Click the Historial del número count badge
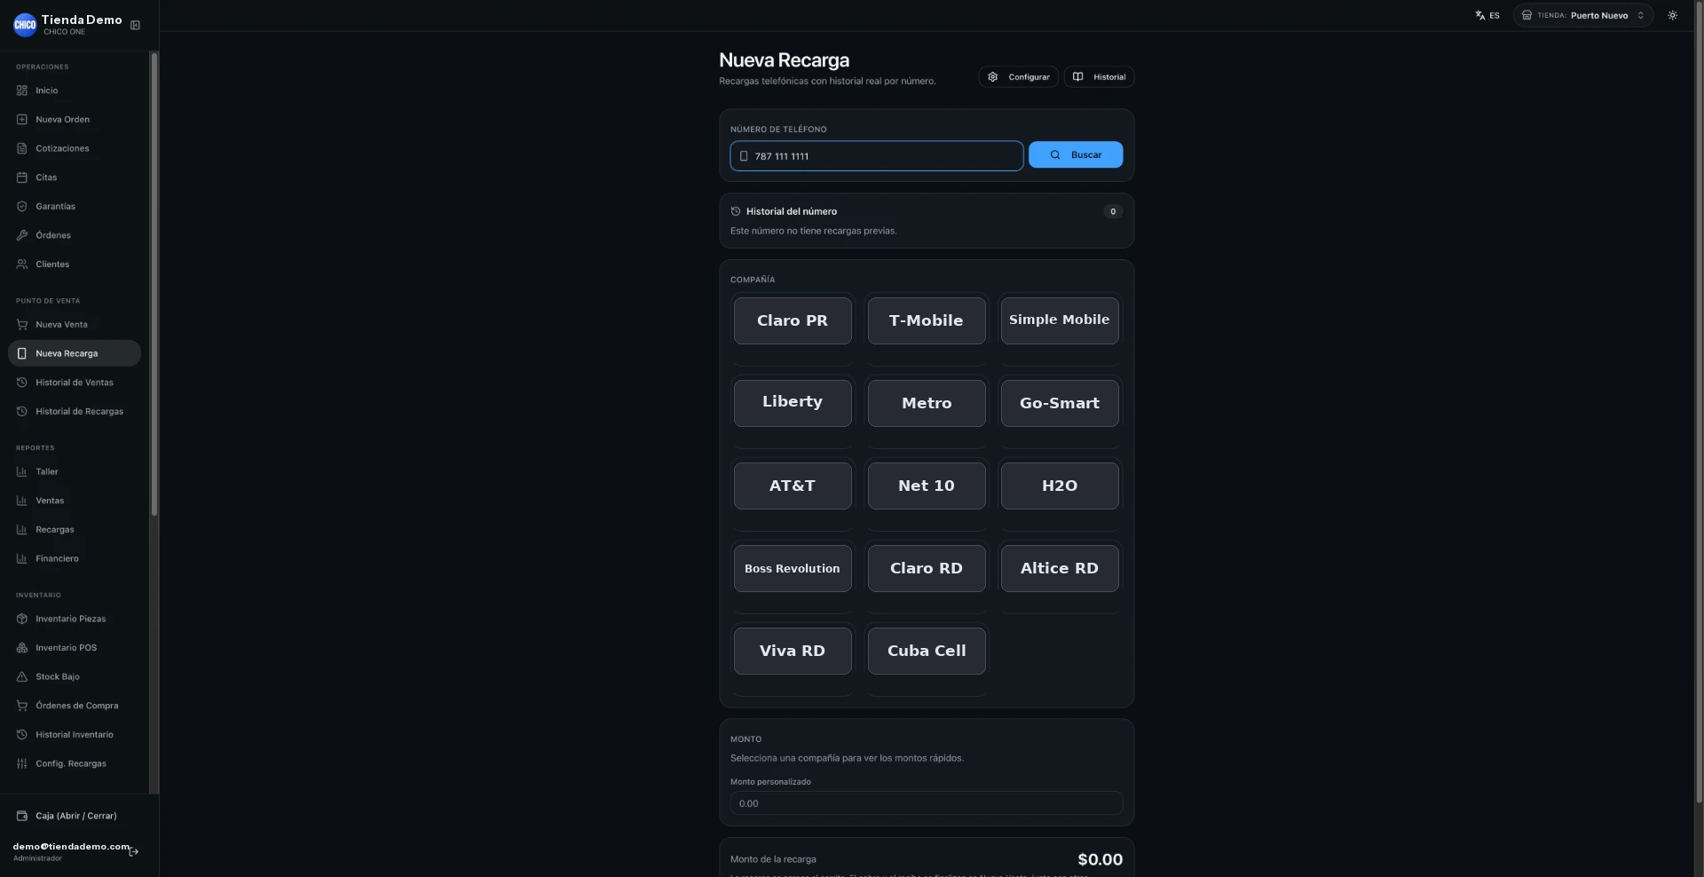This screenshot has height=877, width=1704. [1113, 211]
